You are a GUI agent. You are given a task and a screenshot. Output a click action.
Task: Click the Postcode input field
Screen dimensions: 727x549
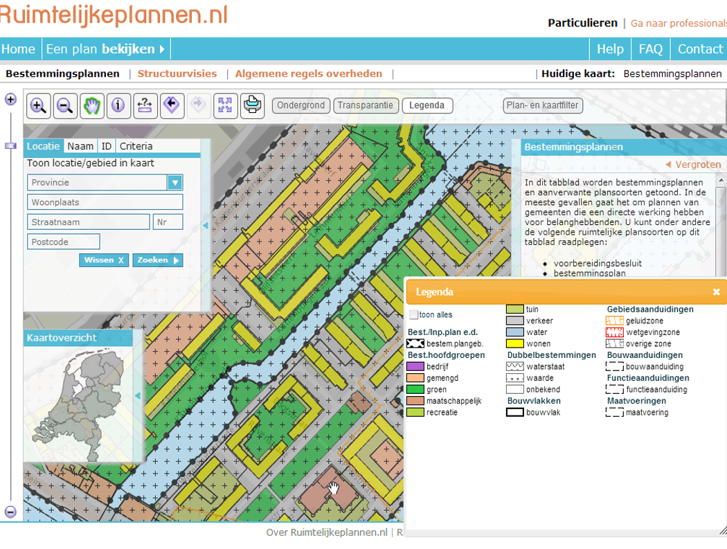(x=64, y=242)
